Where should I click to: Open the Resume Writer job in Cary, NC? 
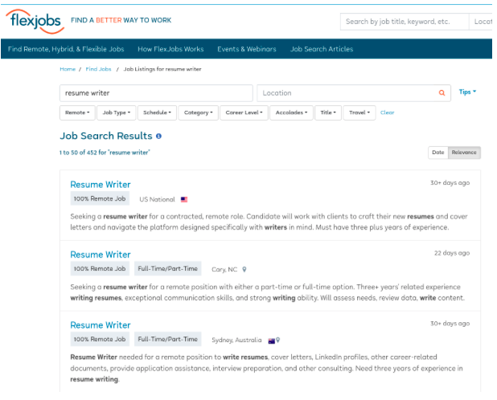tap(101, 255)
